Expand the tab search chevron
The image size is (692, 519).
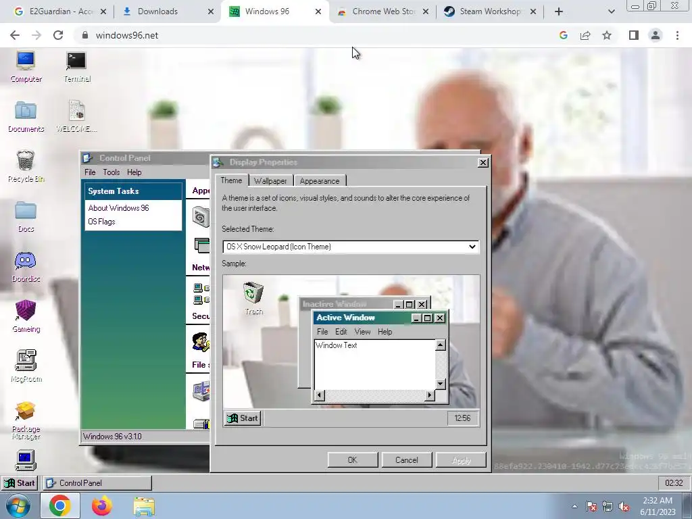click(611, 11)
